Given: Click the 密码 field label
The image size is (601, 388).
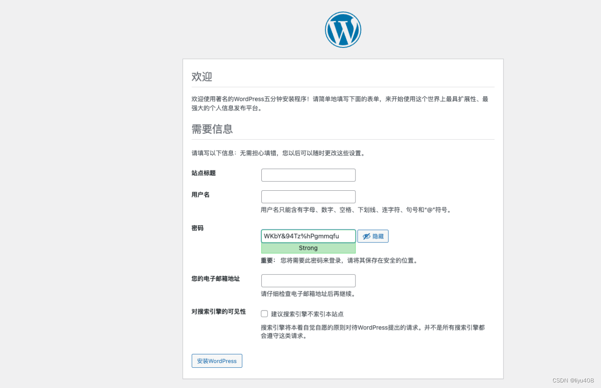Looking at the screenshot, I should point(197,228).
